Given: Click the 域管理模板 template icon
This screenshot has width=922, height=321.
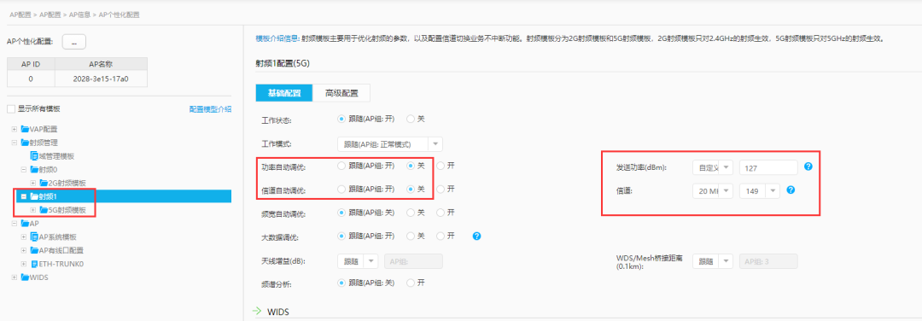Looking at the screenshot, I should [x=34, y=156].
